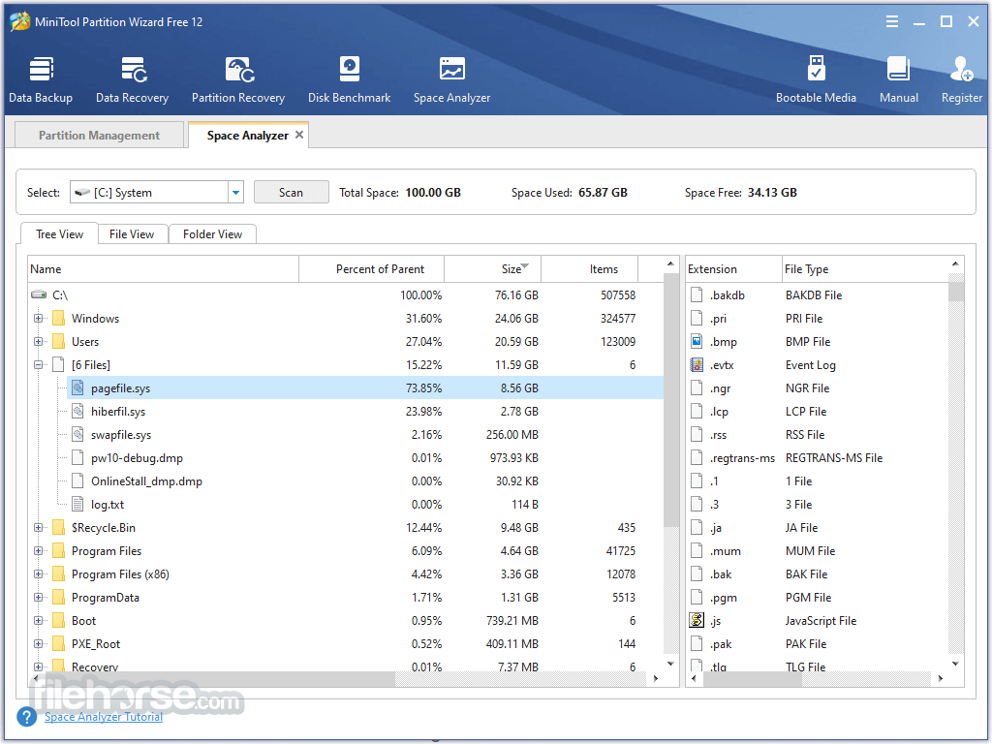Switch to Tree View tab
The height and width of the screenshot is (744, 992).
coord(59,234)
